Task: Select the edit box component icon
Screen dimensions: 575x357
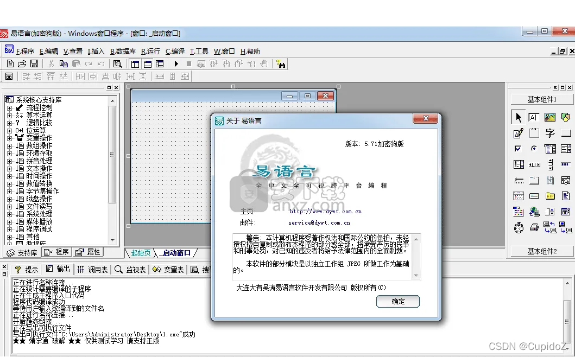Action: click(534, 117)
